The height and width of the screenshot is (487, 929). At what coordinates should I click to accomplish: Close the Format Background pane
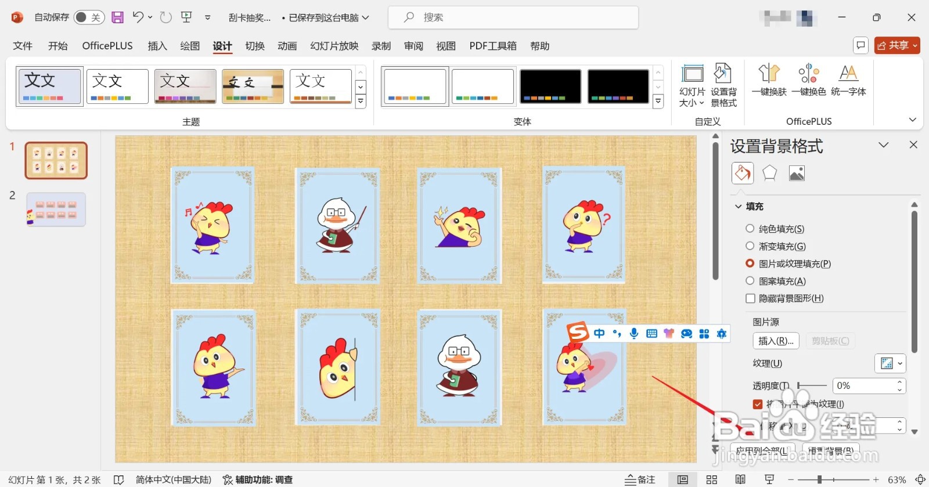click(x=913, y=145)
